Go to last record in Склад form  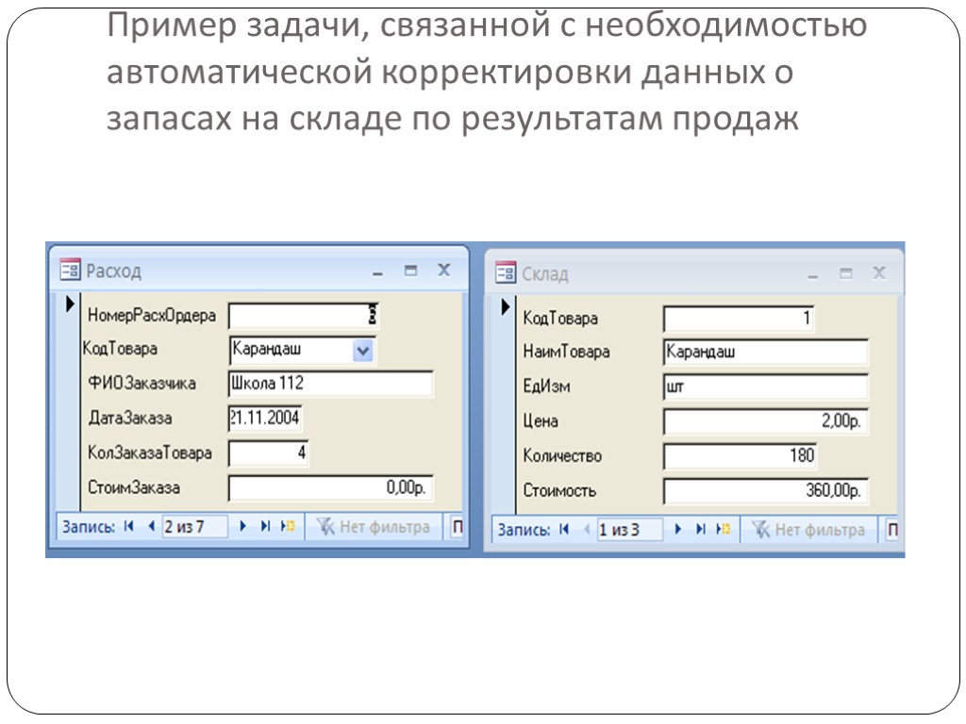tap(701, 529)
